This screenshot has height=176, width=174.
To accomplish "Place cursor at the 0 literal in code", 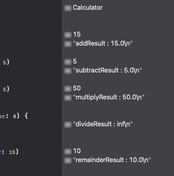I will coord(15,117).
